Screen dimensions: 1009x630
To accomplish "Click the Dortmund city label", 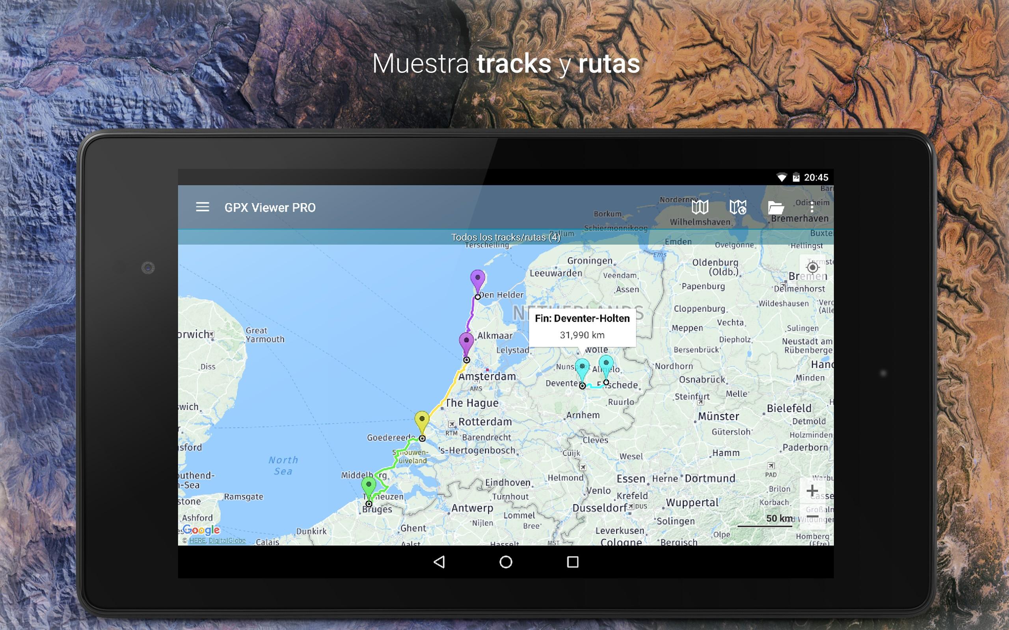I will click(x=710, y=478).
